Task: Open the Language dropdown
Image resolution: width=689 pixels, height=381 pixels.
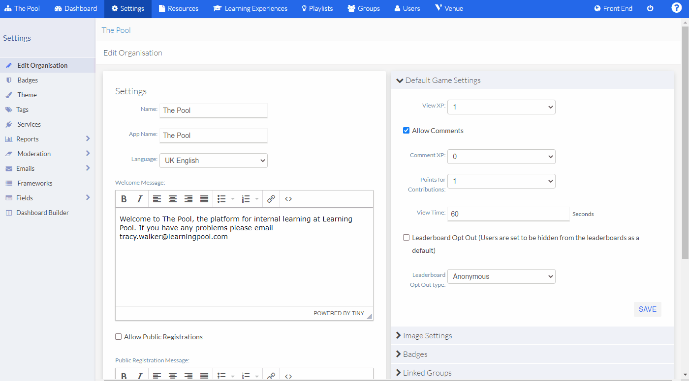Action: click(213, 160)
